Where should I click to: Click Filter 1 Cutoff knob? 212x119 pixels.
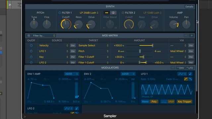66,24
